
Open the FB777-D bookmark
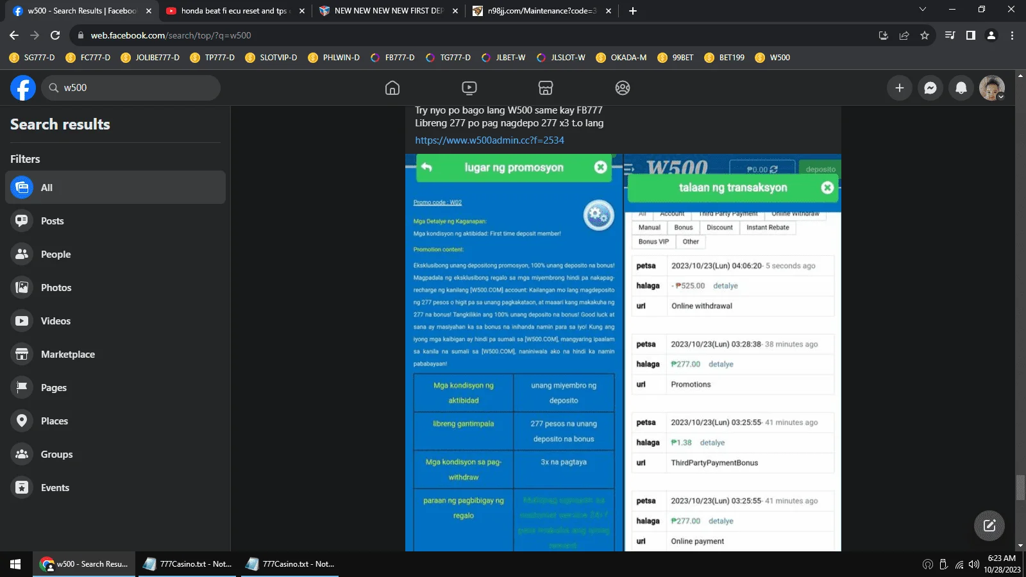point(392,58)
